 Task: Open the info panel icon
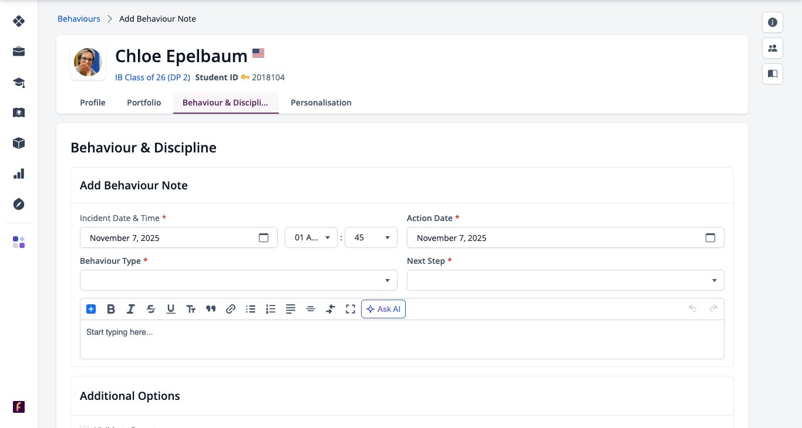click(x=773, y=22)
